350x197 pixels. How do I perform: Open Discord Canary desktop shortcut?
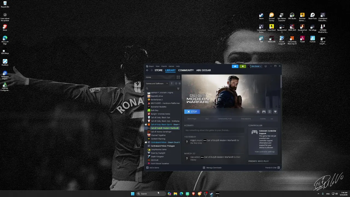click(272, 17)
